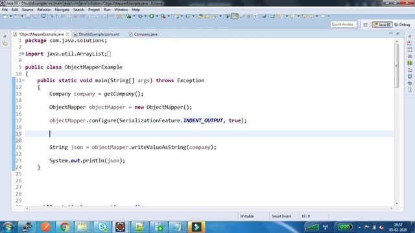Click Previous Annotation arrow icon

click(292, 16)
